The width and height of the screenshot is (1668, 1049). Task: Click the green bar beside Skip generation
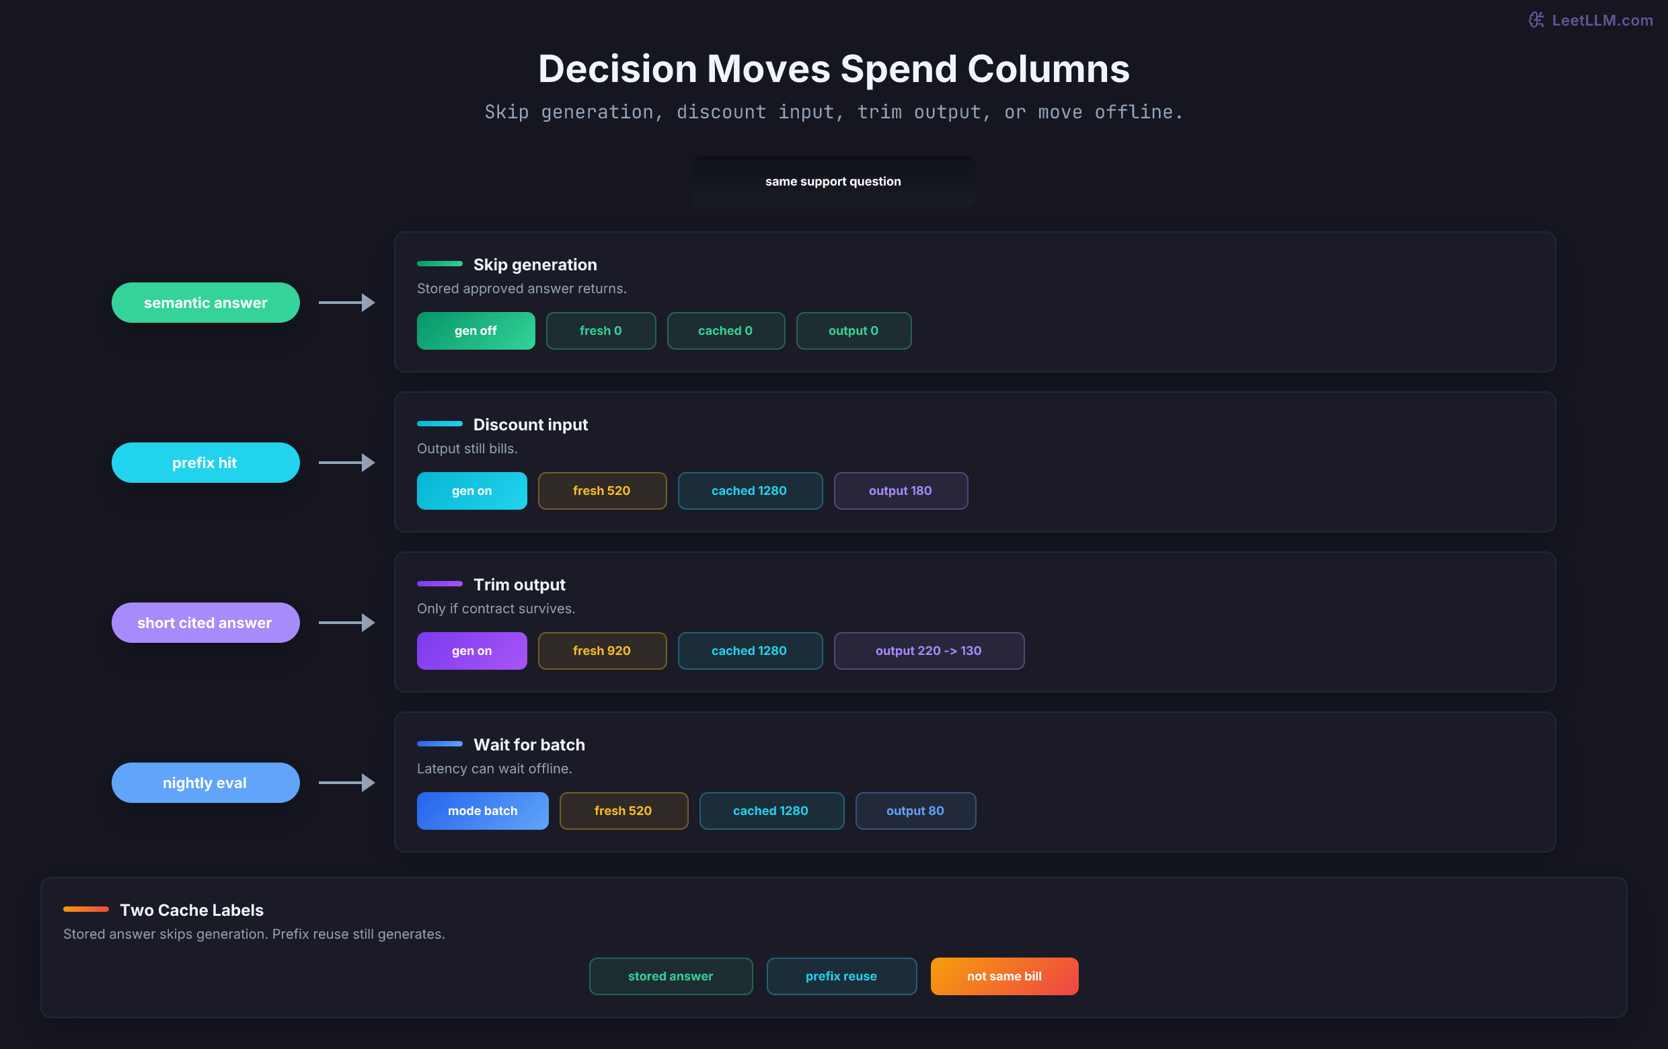pos(440,264)
